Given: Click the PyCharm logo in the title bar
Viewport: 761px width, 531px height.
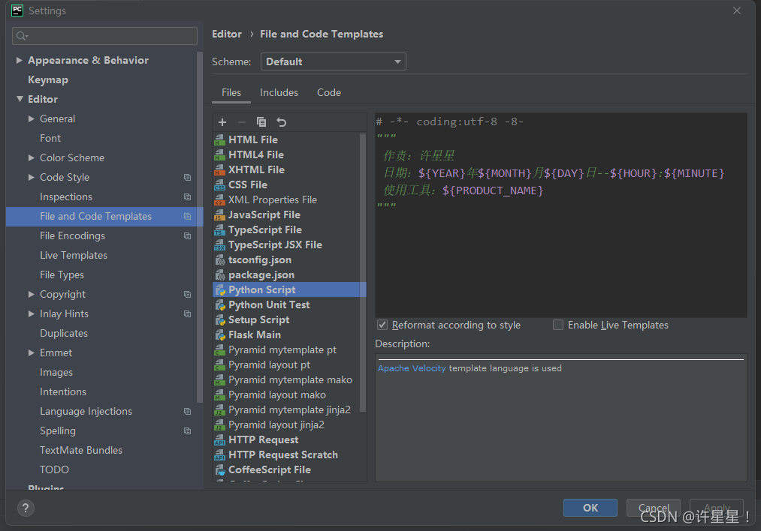Looking at the screenshot, I should click(x=17, y=10).
